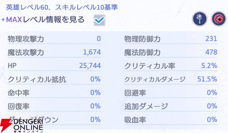Select the 回復率 stat row
The height and width of the screenshot is (133, 228).
pos(54,106)
